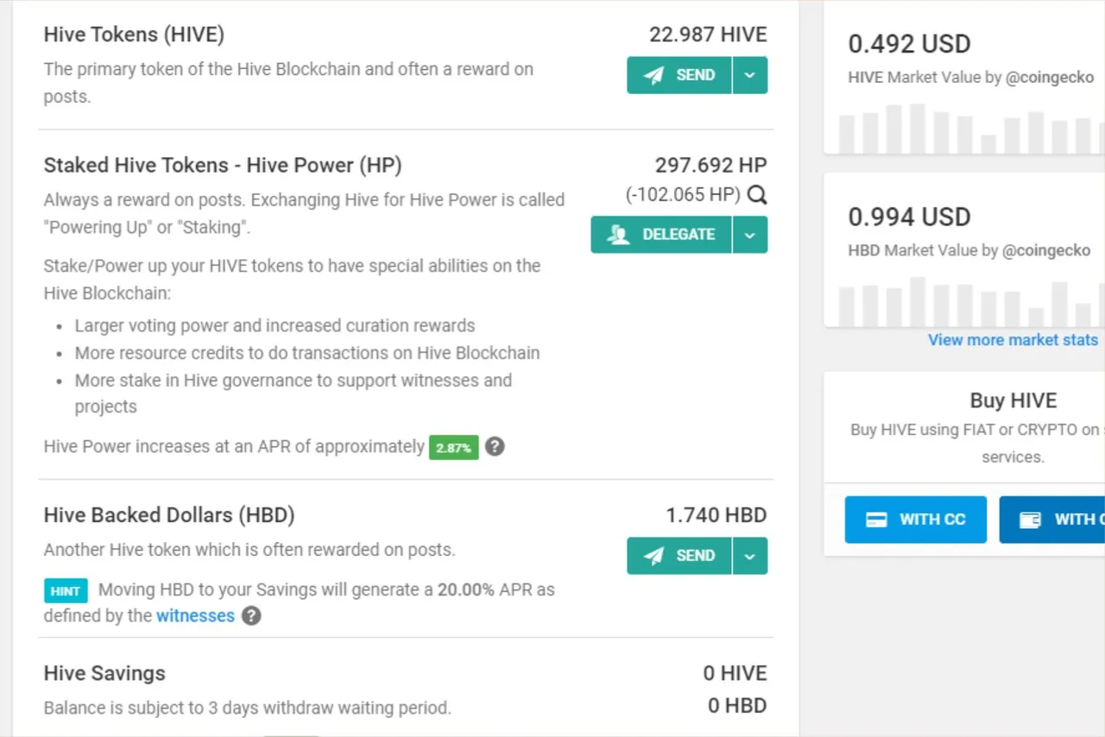Open View more market stats link

(x=1013, y=340)
